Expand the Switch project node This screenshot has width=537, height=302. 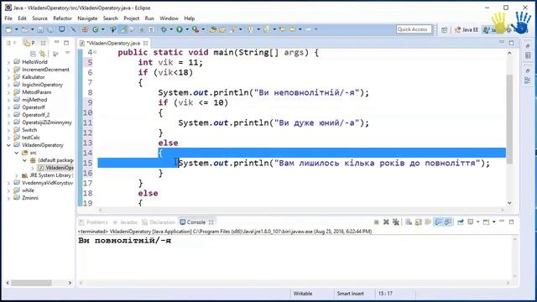8,130
